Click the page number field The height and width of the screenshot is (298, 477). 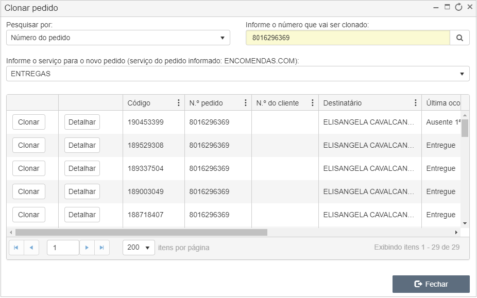pos(63,248)
